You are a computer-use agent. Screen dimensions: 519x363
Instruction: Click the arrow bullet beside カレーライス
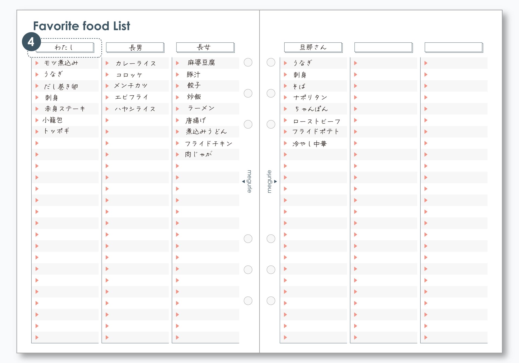(x=107, y=63)
